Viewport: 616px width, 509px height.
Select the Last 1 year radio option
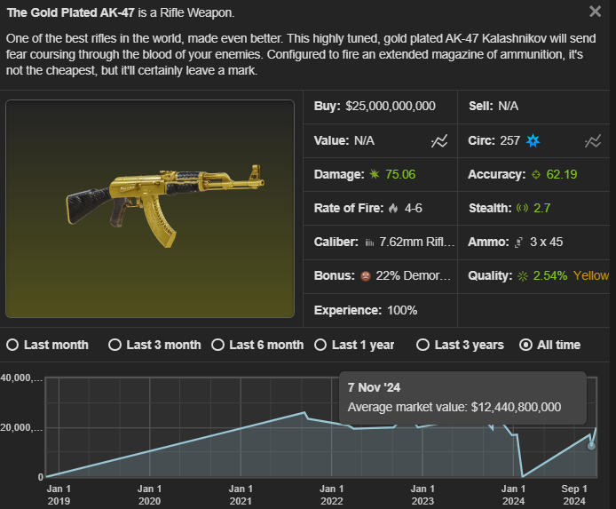(320, 345)
